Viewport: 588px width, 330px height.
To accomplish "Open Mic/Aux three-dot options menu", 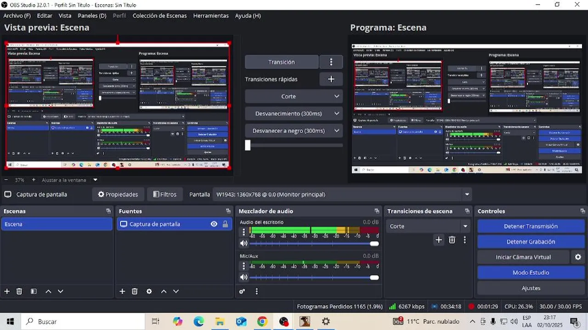I will click(x=244, y=266).
